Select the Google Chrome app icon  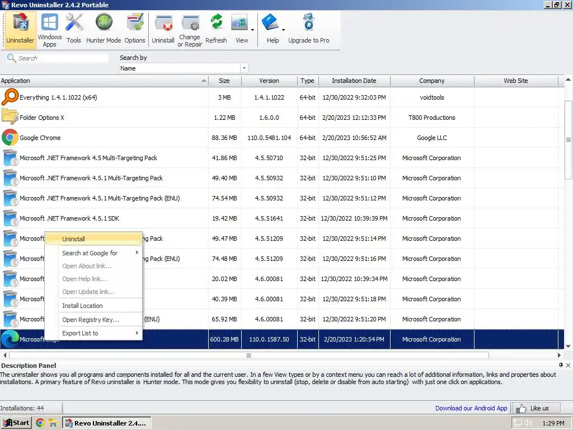10,138
